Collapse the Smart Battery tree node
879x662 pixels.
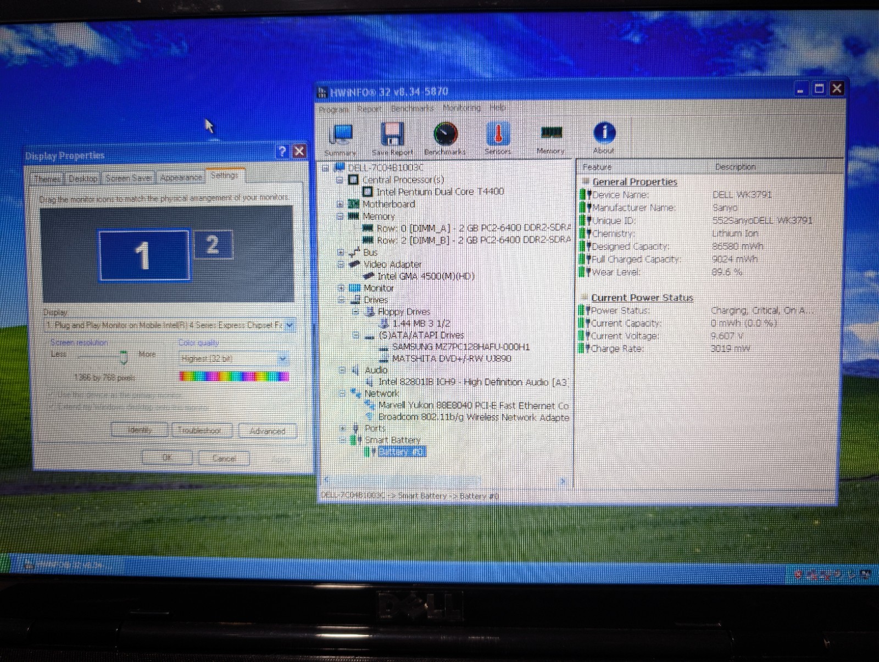point(343,440)
